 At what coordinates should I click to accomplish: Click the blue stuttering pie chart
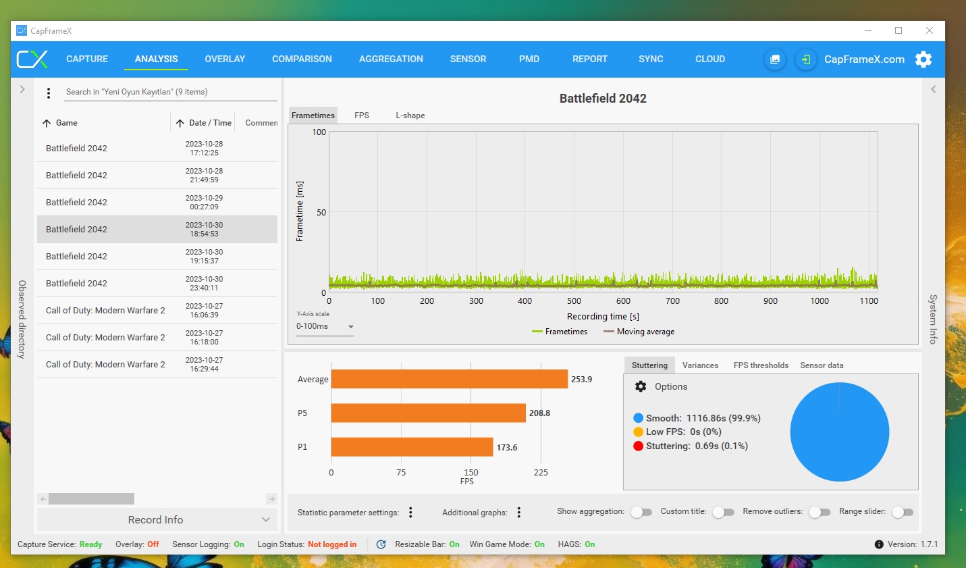839,432
